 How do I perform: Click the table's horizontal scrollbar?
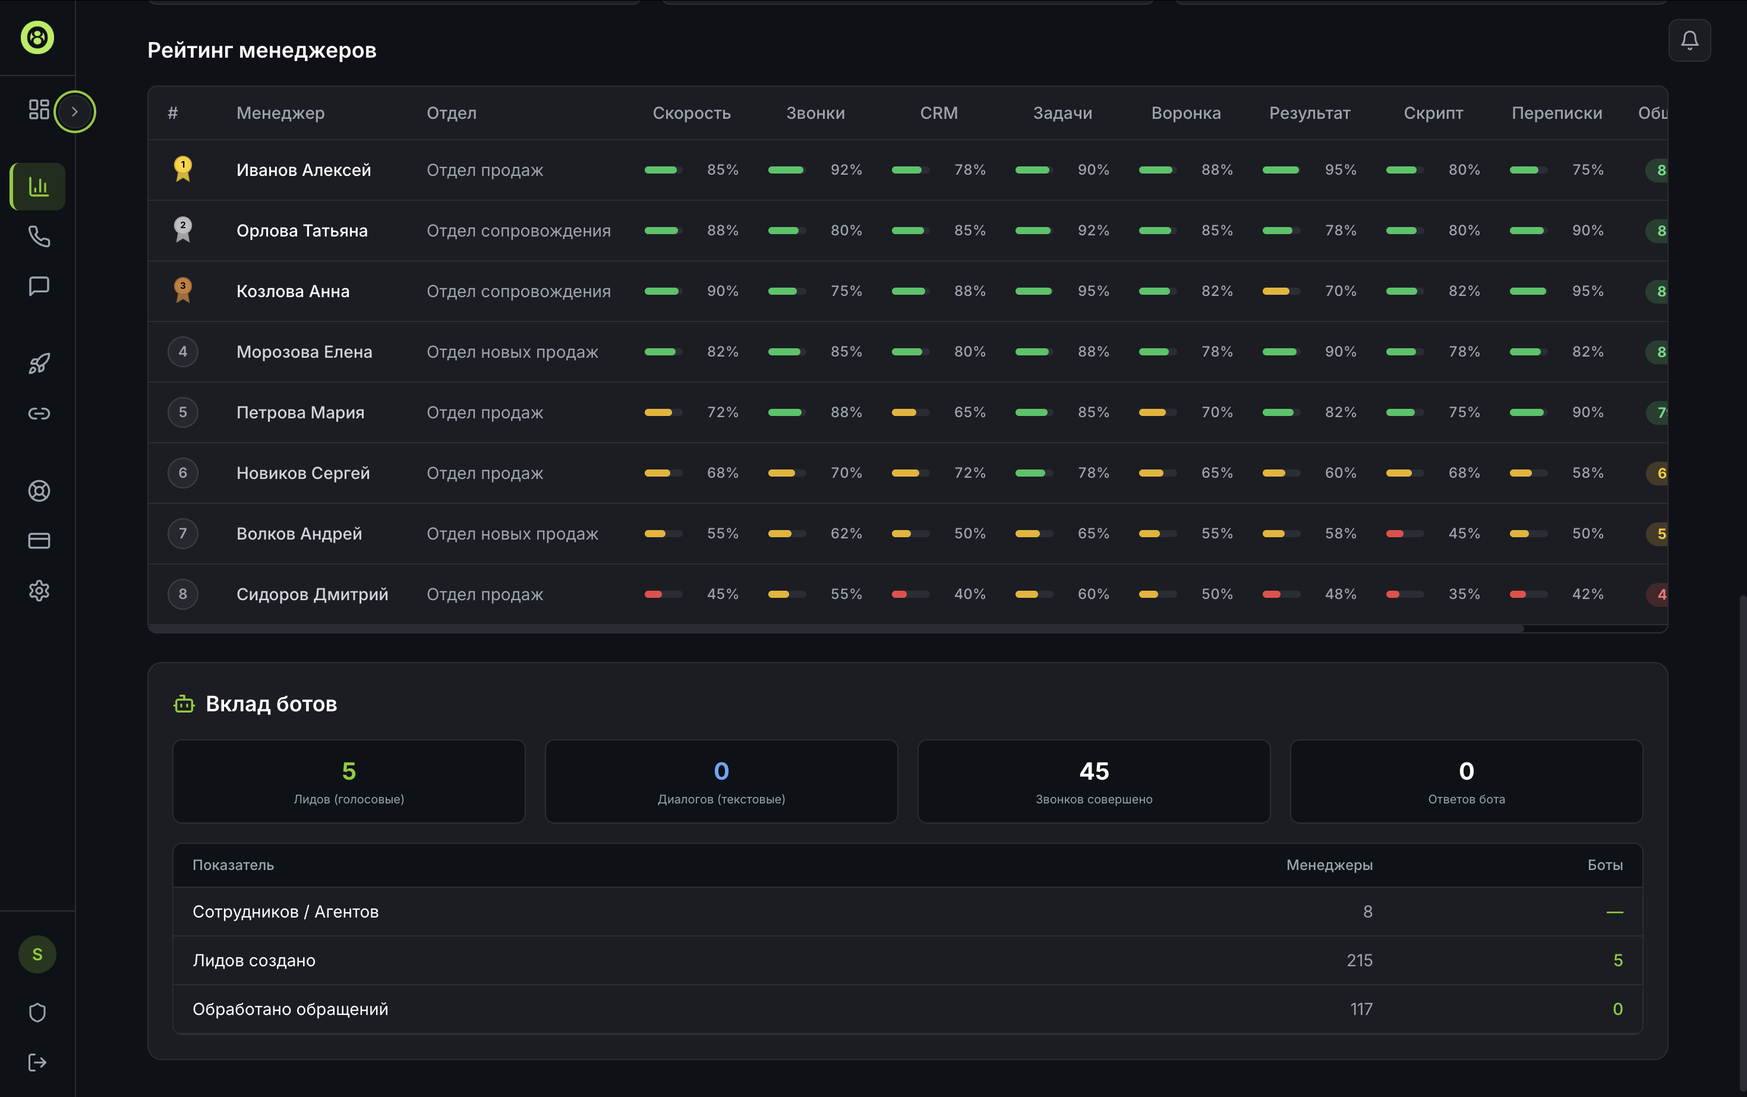click(834, 629)
